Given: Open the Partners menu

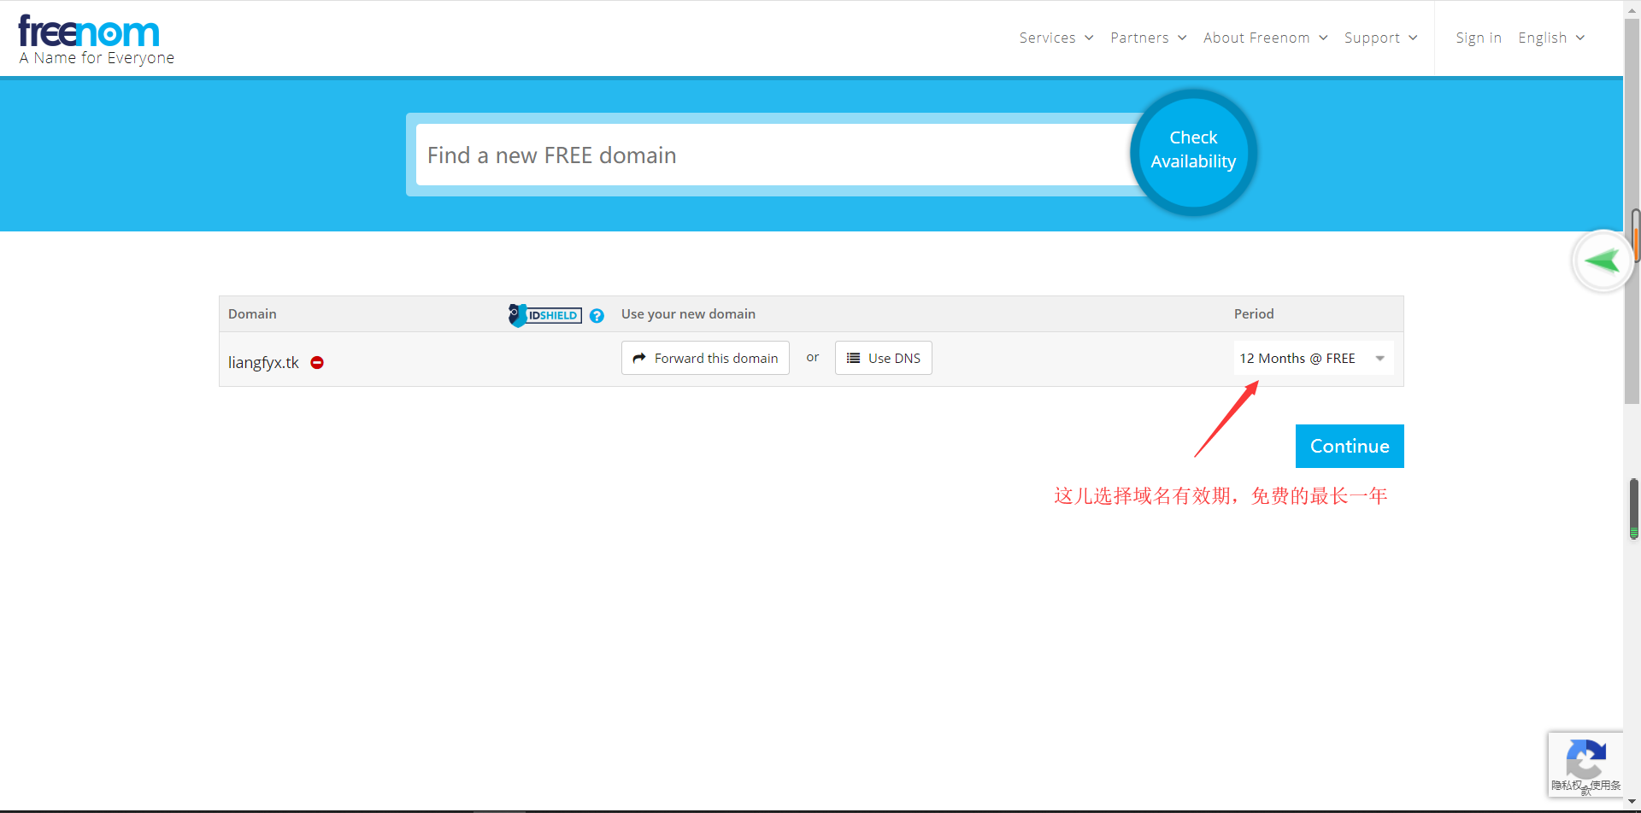Looking at the screenshot, I should coord(1148,38).
